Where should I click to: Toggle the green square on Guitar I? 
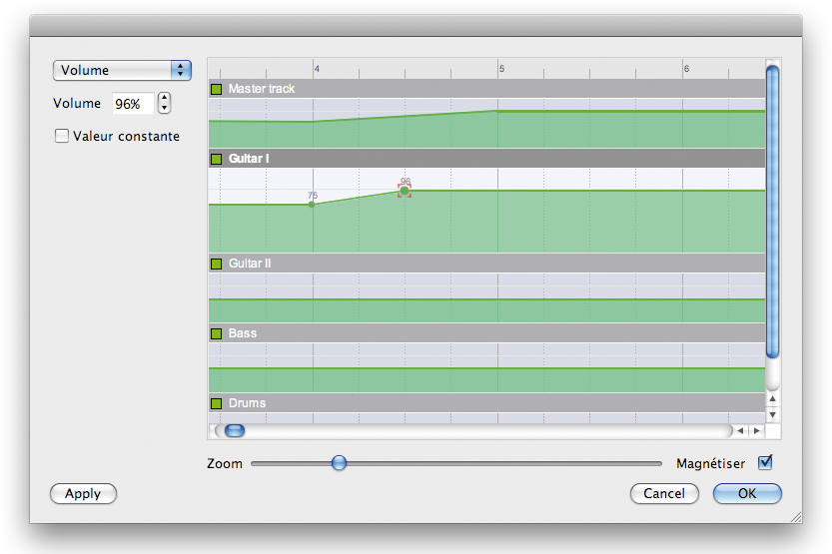[x=216, y=159]
